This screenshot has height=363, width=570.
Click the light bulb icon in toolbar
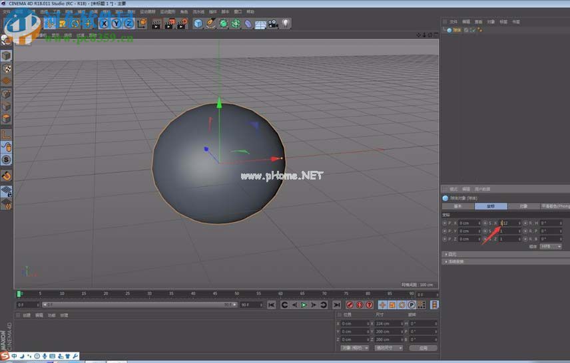[285, 24]
